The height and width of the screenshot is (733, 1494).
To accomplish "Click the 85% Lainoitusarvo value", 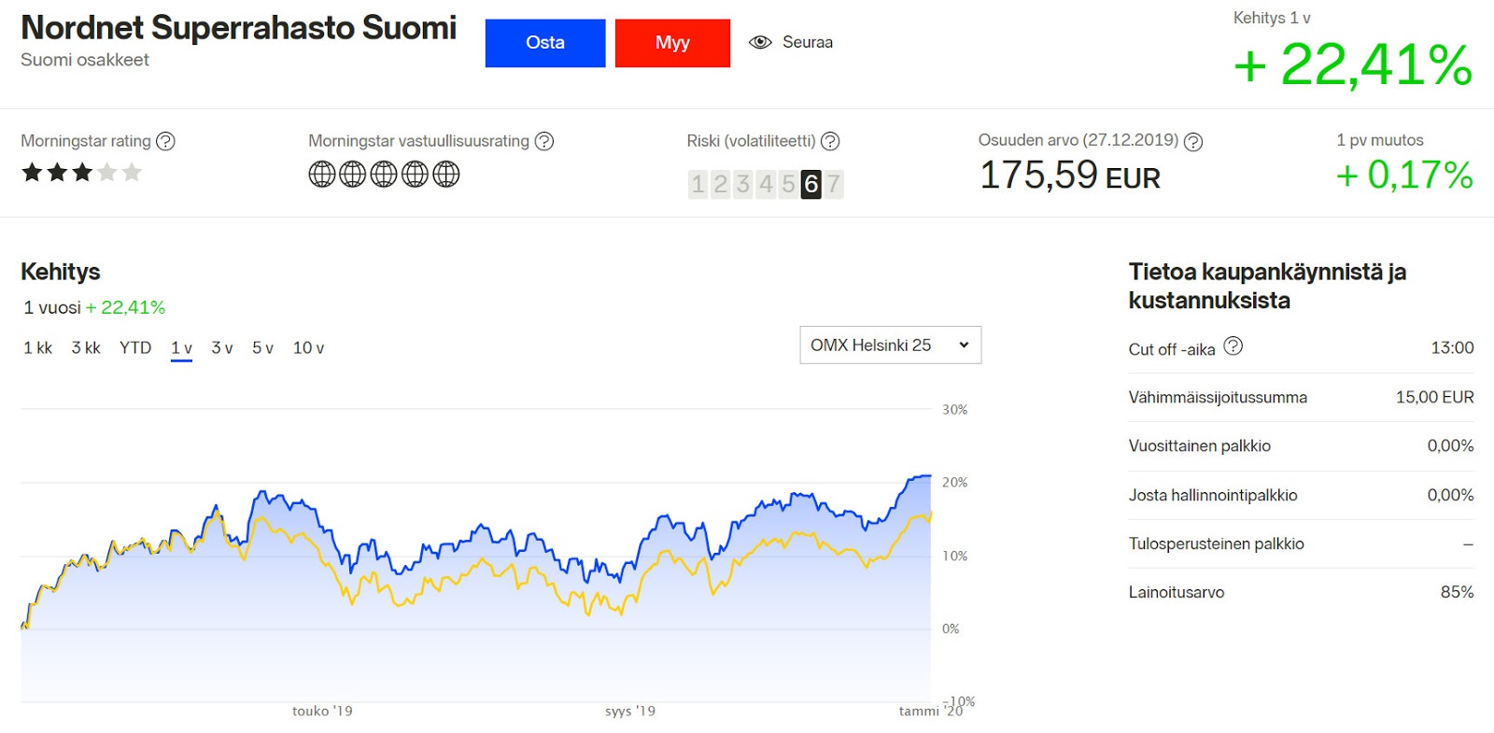I will [1457, 592].
